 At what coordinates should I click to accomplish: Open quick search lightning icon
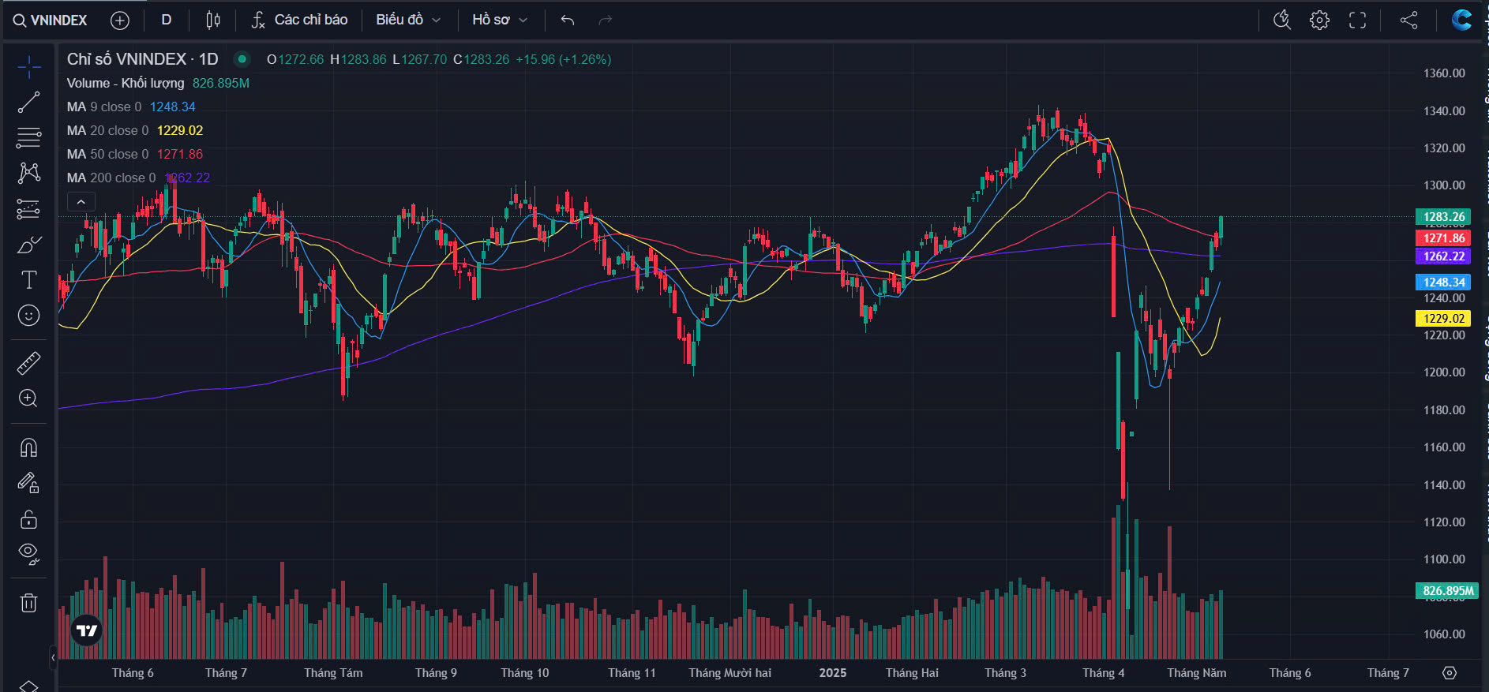(x=1282, y=20)
